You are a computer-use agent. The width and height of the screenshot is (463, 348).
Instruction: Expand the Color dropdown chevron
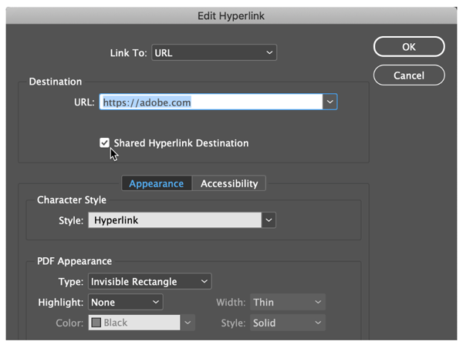(x=188, y=323)
